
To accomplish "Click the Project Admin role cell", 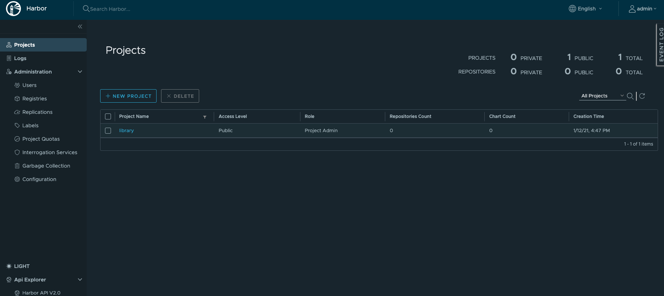I will [321, 131].
